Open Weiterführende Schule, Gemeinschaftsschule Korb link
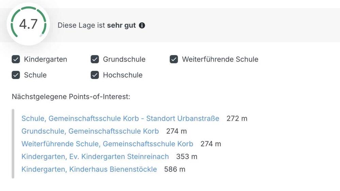 pos(107,144)
